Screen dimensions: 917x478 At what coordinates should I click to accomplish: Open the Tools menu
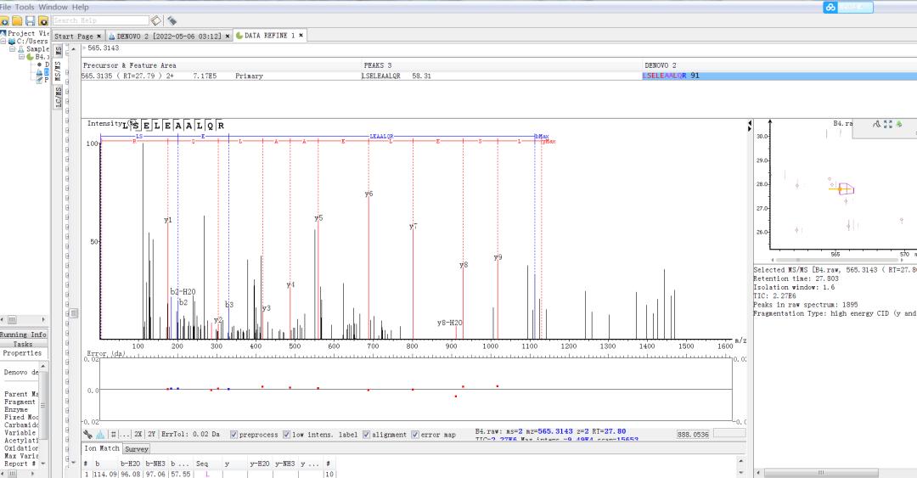25,7
